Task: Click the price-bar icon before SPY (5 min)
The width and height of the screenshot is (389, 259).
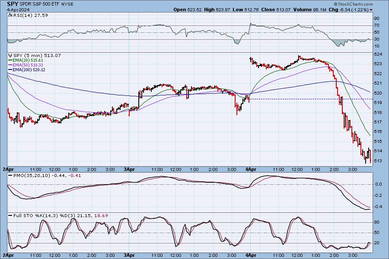Action: click(10, 55)
